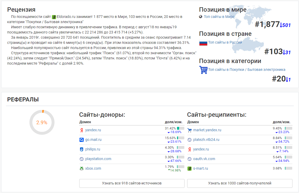Open Топ сайты в Мире link
The width and height of the screenshot is (299, 193).
click(x=219, y=17)
